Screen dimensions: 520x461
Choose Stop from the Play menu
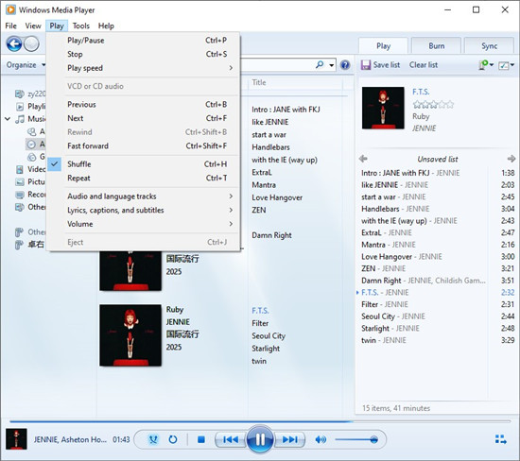(144, 54)
